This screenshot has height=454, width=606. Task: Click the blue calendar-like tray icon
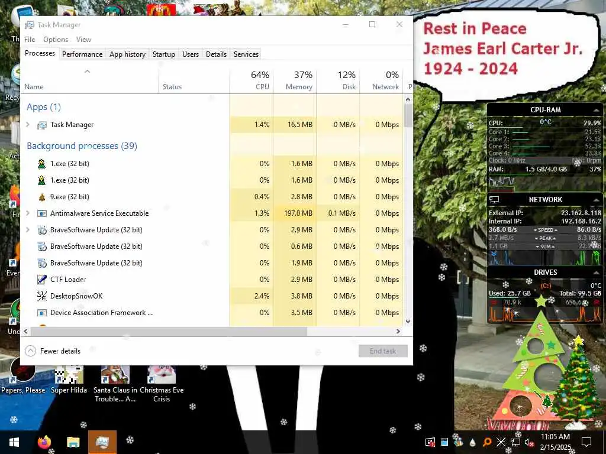(x=444, y=442)
